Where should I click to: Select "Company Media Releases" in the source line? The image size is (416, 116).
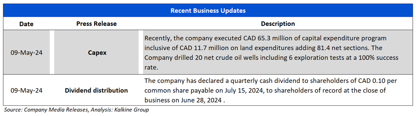tap(54, 110)
